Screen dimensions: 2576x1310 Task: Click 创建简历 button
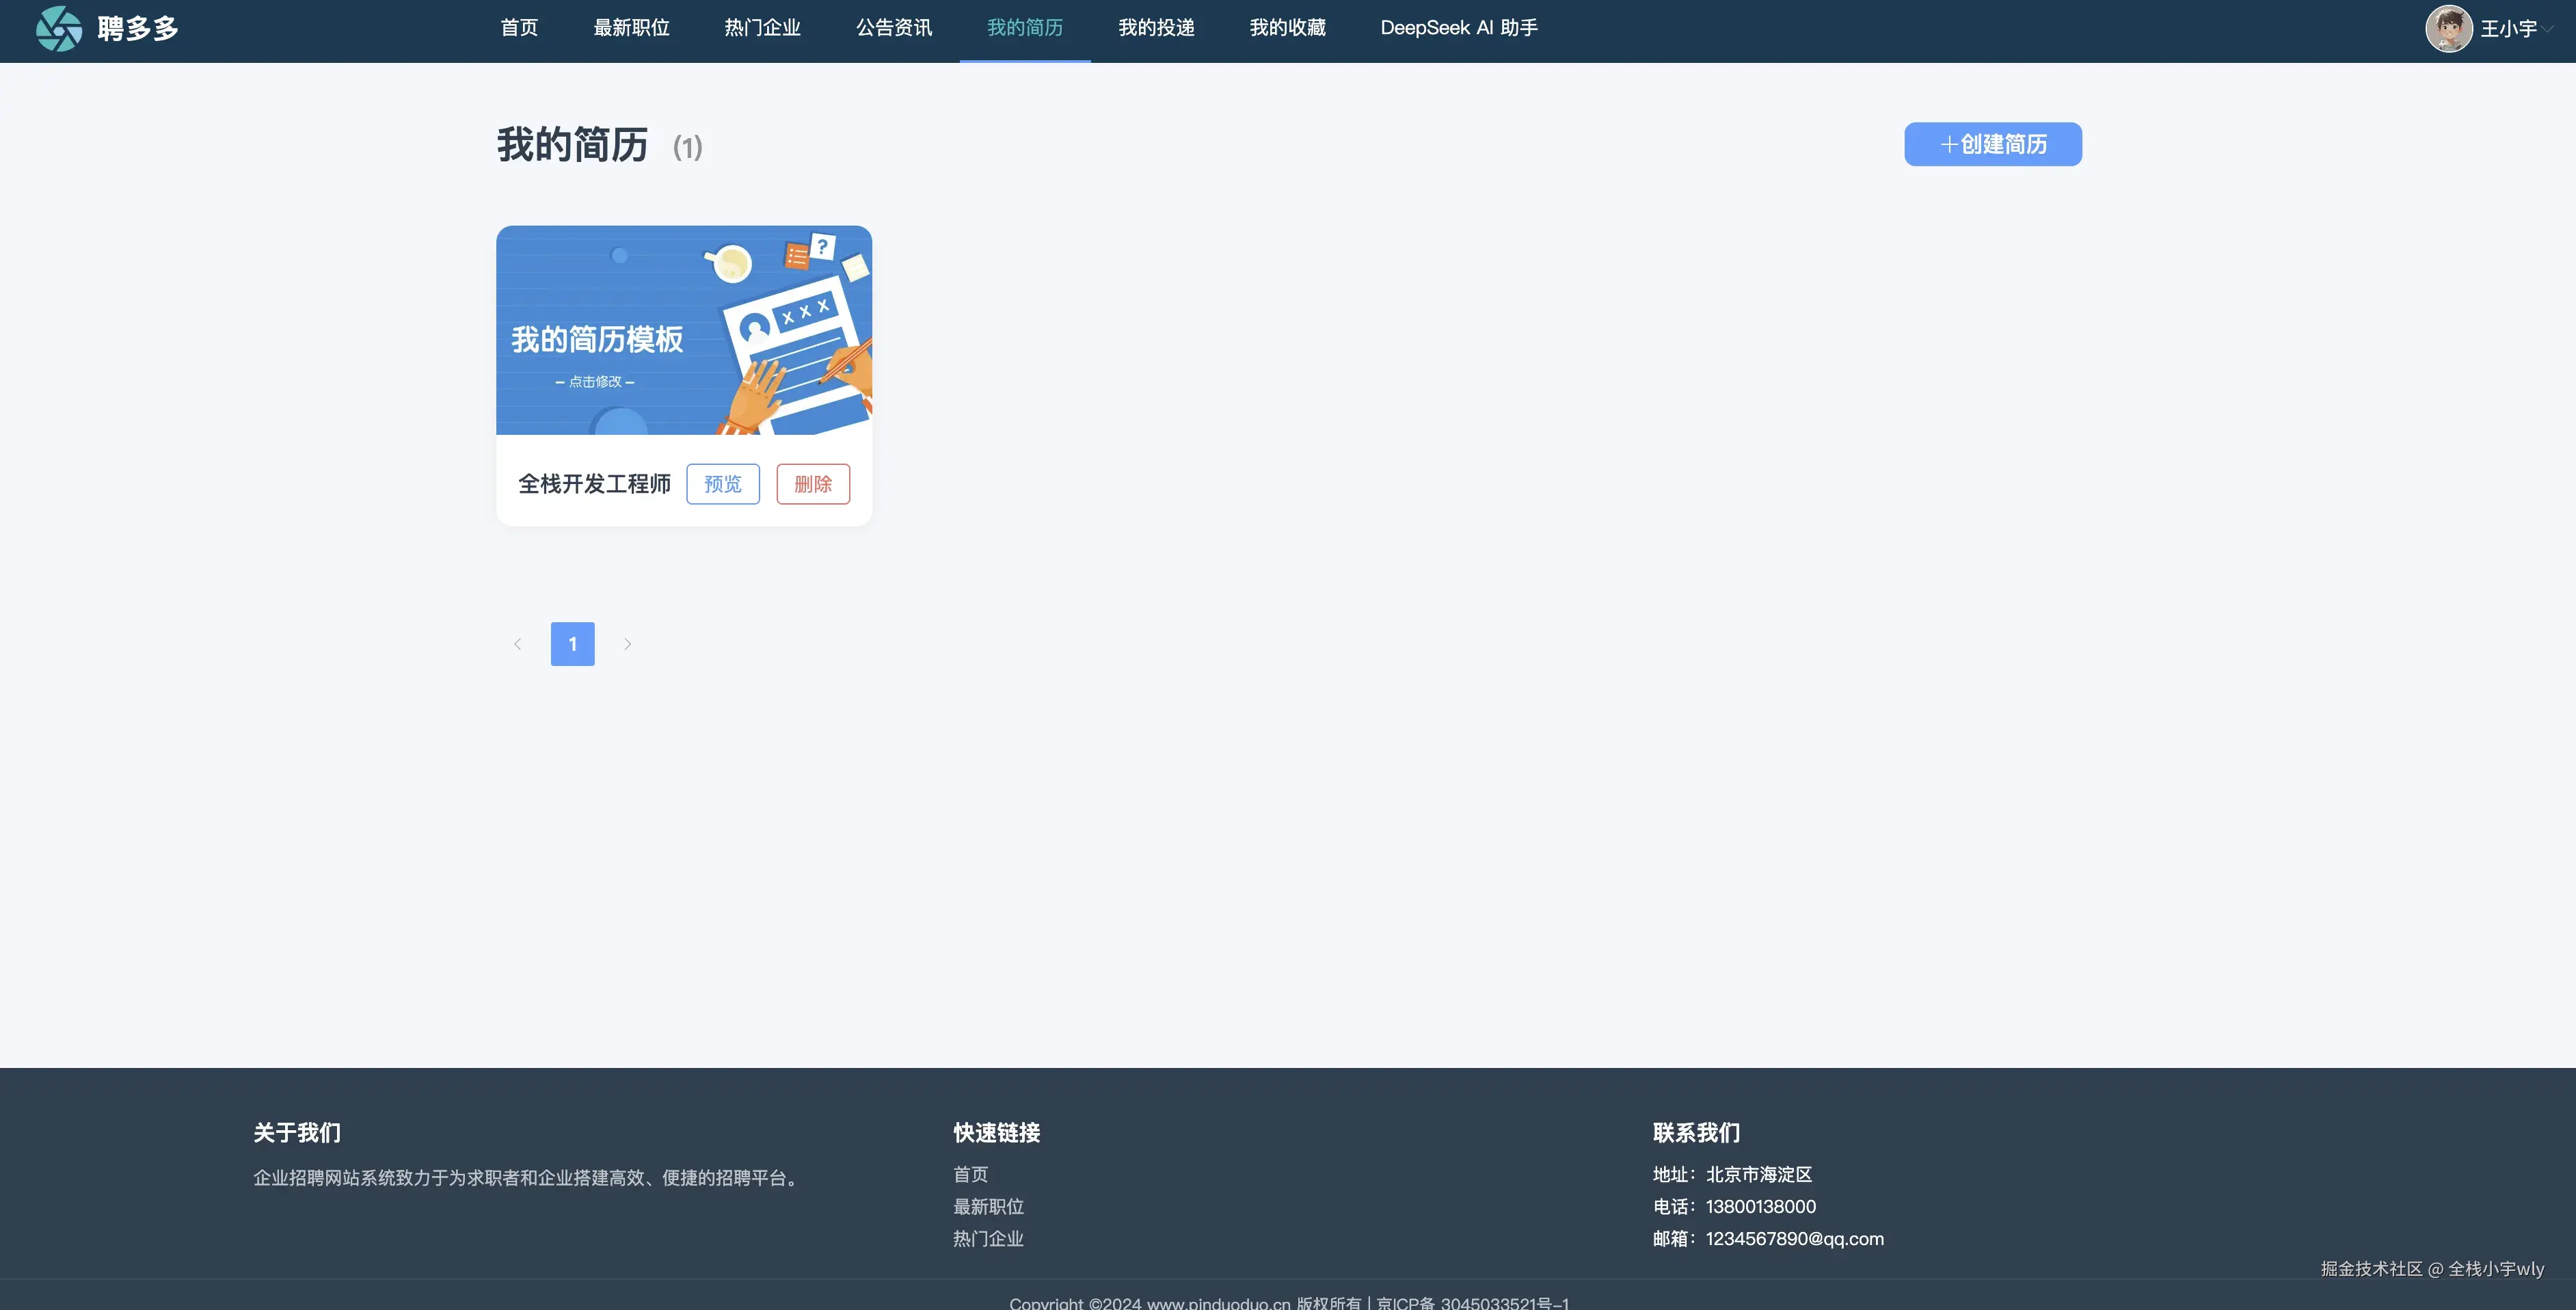pyautogui.click(x=1992, y=144)
